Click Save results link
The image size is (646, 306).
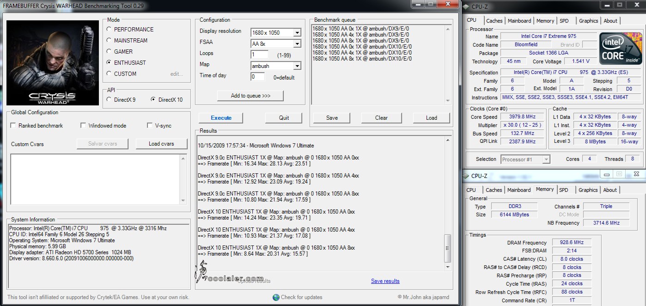(x=385, y=281)
